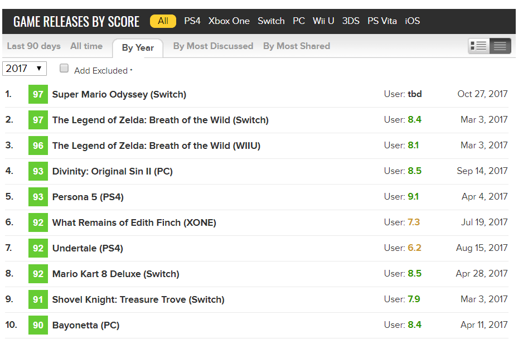
Task: Click the Sep 14, 2017 release date
Action: pos(482,171)
